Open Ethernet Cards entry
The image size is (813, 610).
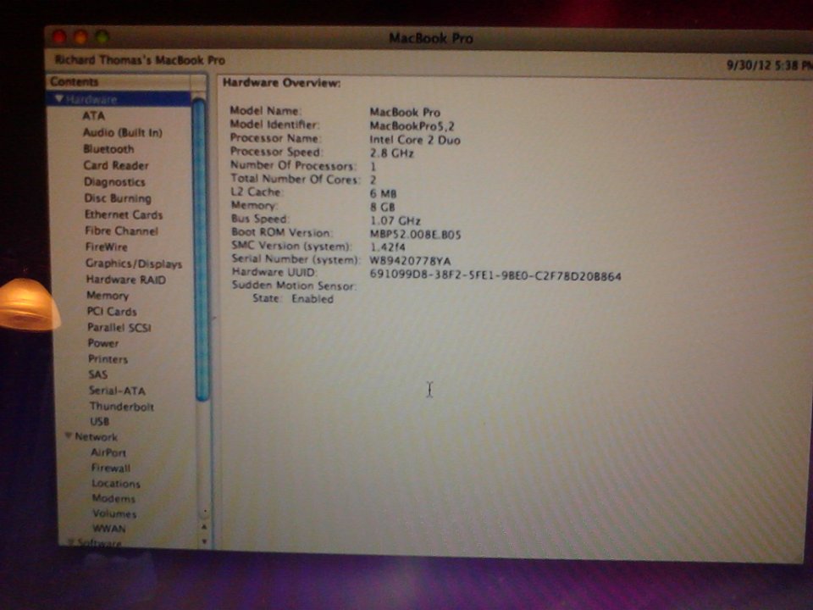[124, 214]
